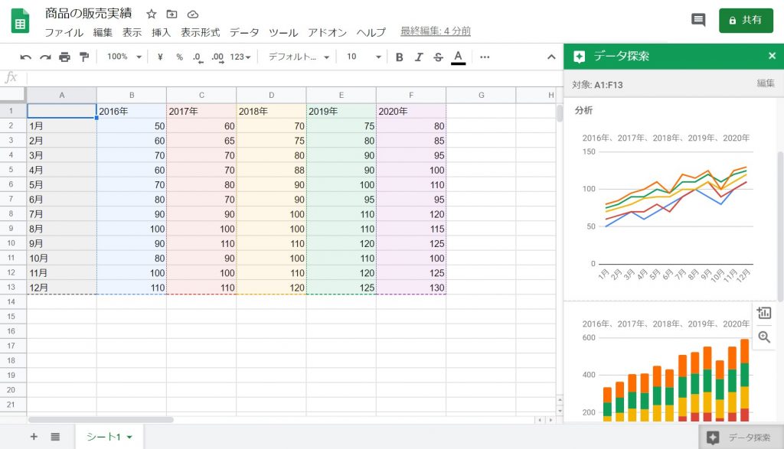784x449 pixels.
Task: Select the suggested line chart
Action: (668, 207)
